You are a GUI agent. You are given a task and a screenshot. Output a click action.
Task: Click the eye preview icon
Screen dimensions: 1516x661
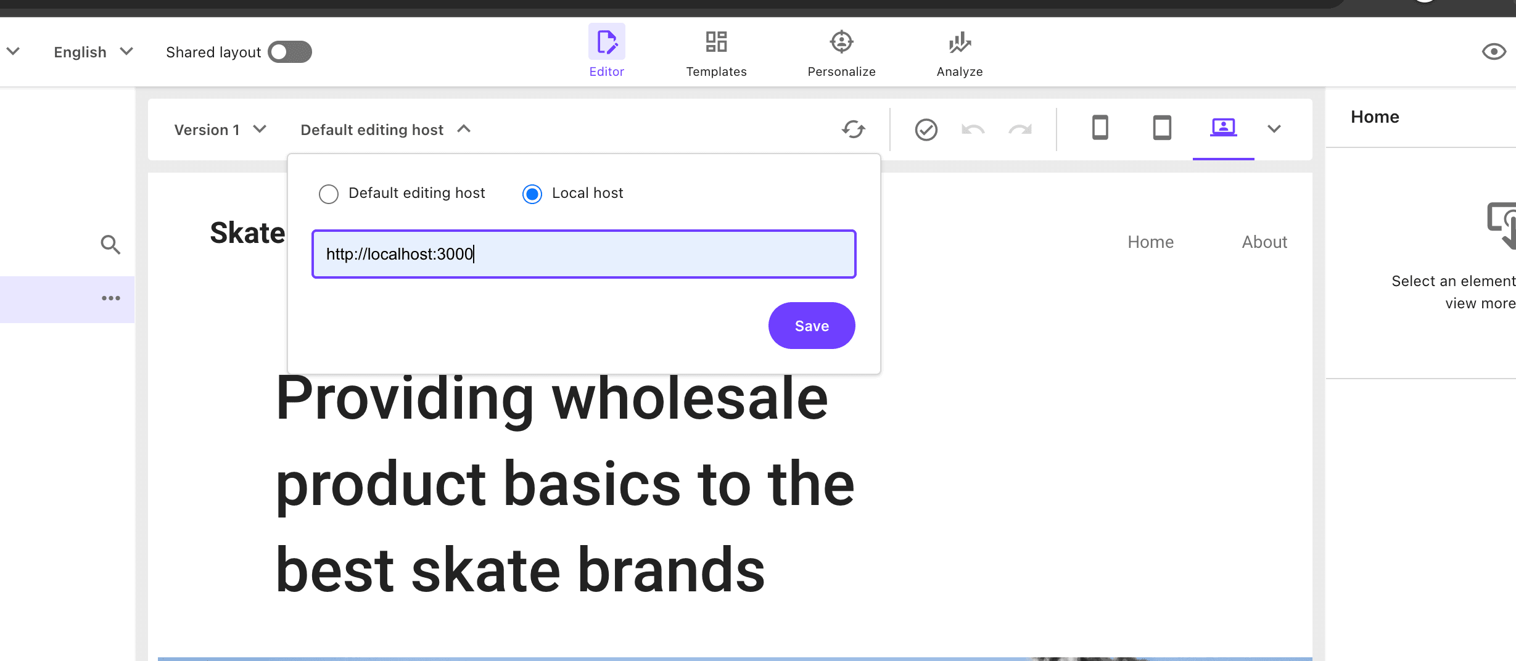(x=1493, y=52)
